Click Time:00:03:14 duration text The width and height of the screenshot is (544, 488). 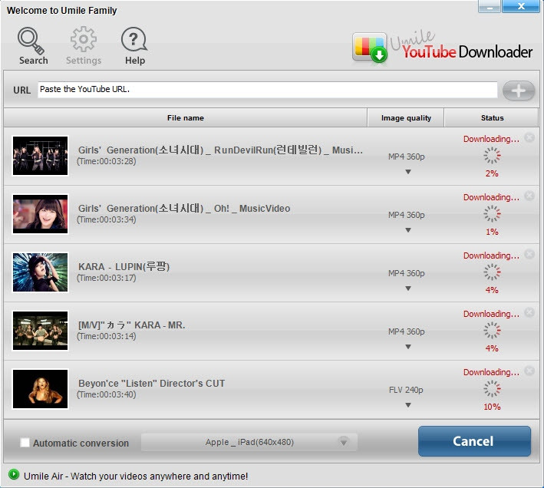click(107, 336)
